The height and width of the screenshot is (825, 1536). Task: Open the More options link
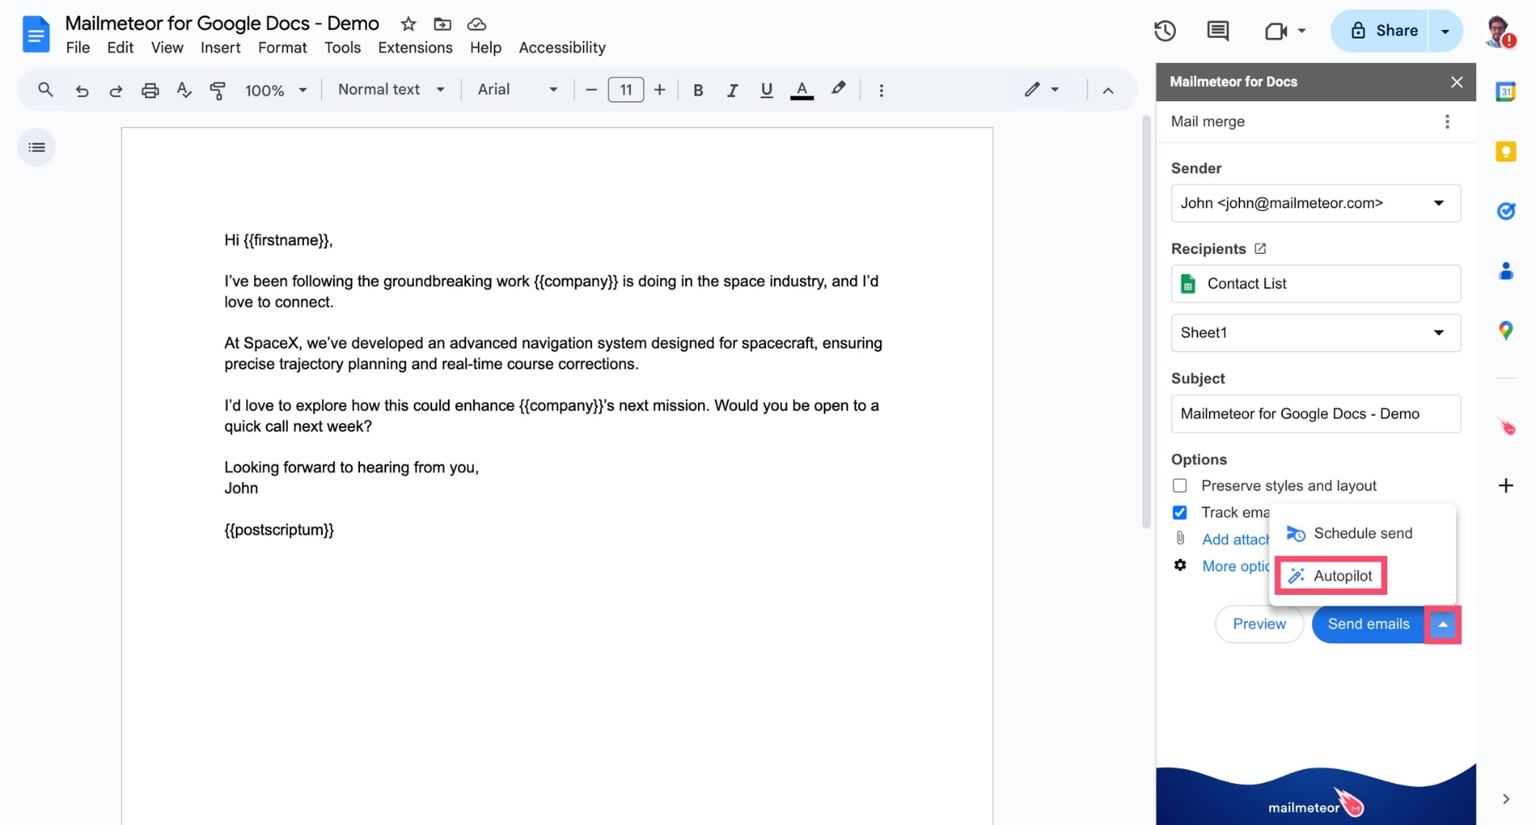(x=1235, y=566)
